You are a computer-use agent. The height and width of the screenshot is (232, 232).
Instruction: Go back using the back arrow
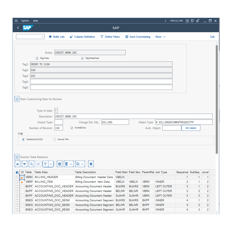point(18,28)
